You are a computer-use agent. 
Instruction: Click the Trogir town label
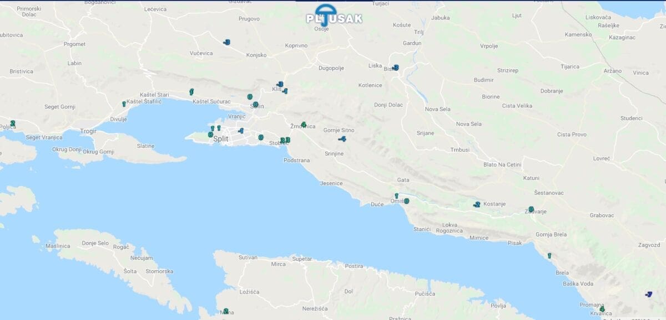[89, 132]
